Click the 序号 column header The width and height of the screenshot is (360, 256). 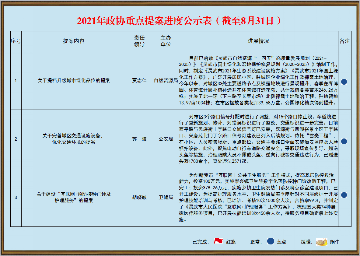(16, 41)
